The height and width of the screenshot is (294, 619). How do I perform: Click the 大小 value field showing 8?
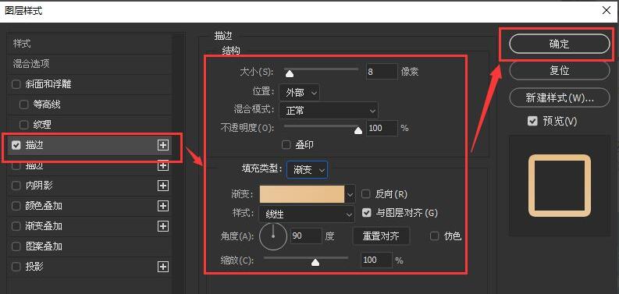coord(382,72)
